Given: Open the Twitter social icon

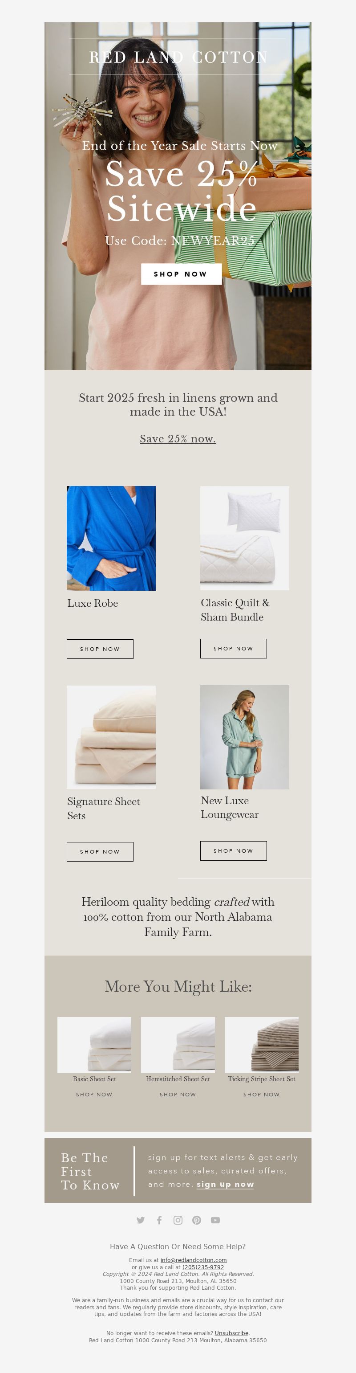Looking at the screenshot, I should [141, 1220].
